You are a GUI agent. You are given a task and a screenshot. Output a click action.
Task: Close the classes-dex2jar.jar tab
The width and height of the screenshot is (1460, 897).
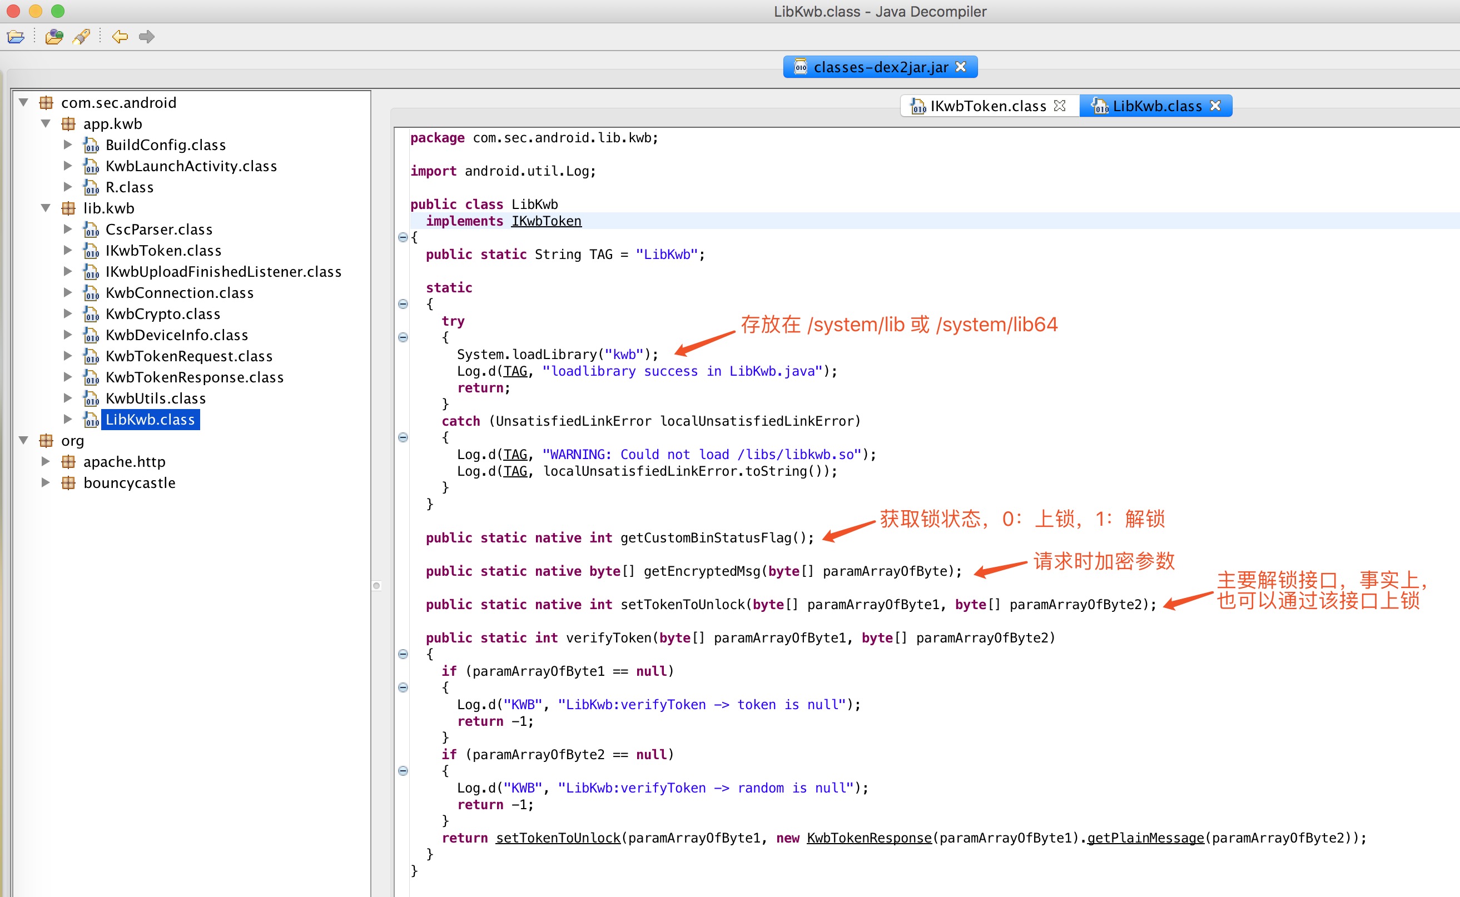pyautogui.click(x=961, y=67)
